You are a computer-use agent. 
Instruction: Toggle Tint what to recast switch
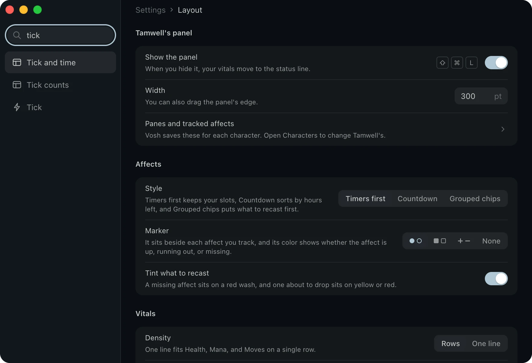(496, 279)
